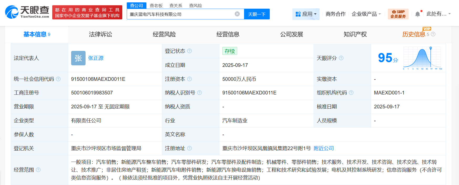The height and width of the screenshot is (185, 459).
Task: Open the 张正源 legal representative link
Action: click(x=96, y=58)
